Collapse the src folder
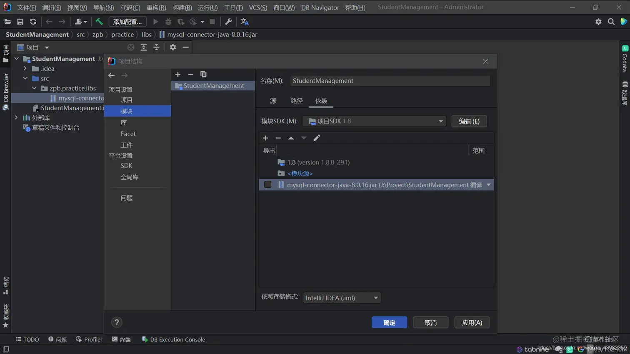The height and width of the screenshot is (354, 630). click(25, 78)
